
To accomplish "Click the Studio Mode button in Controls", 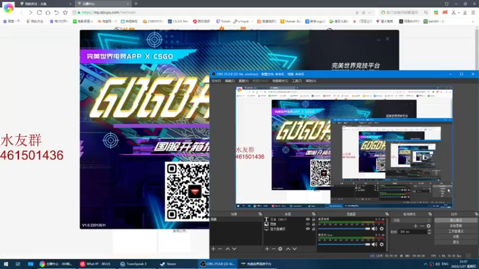I will click(x=456, y=231).
